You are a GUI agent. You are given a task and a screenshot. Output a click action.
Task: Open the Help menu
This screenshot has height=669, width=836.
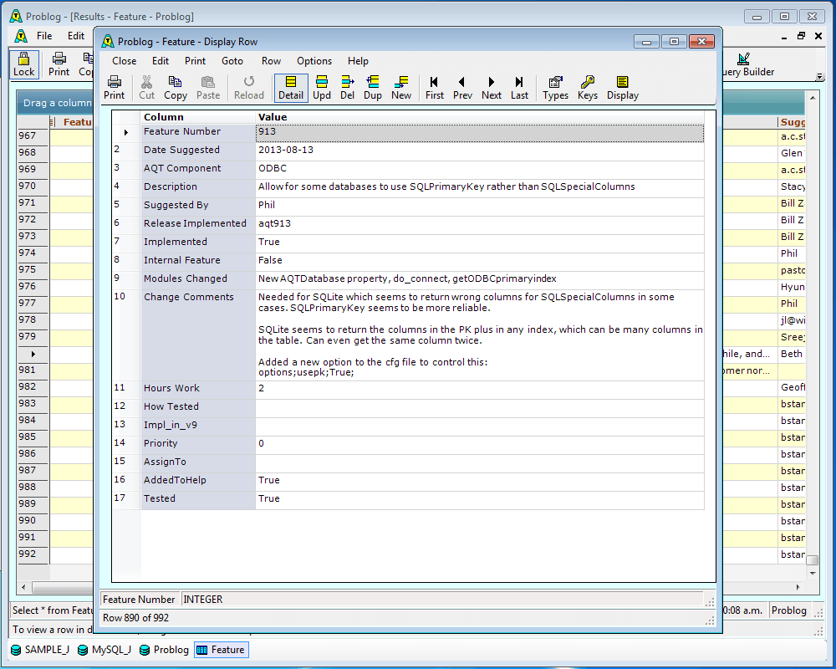pos(358,61)
